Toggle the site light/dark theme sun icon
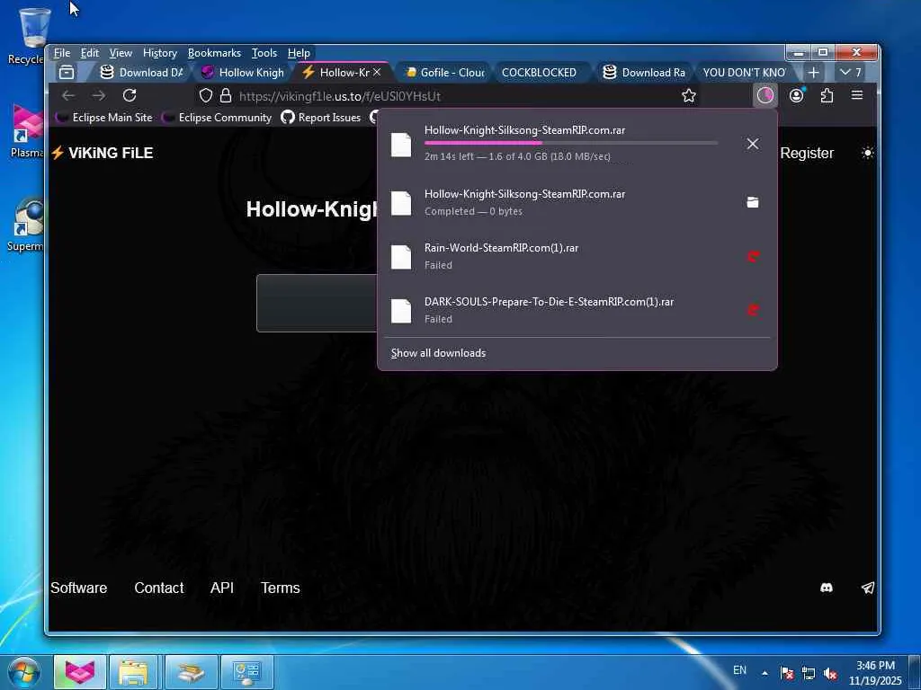This screenshot has height=690, width=921. 868,153
